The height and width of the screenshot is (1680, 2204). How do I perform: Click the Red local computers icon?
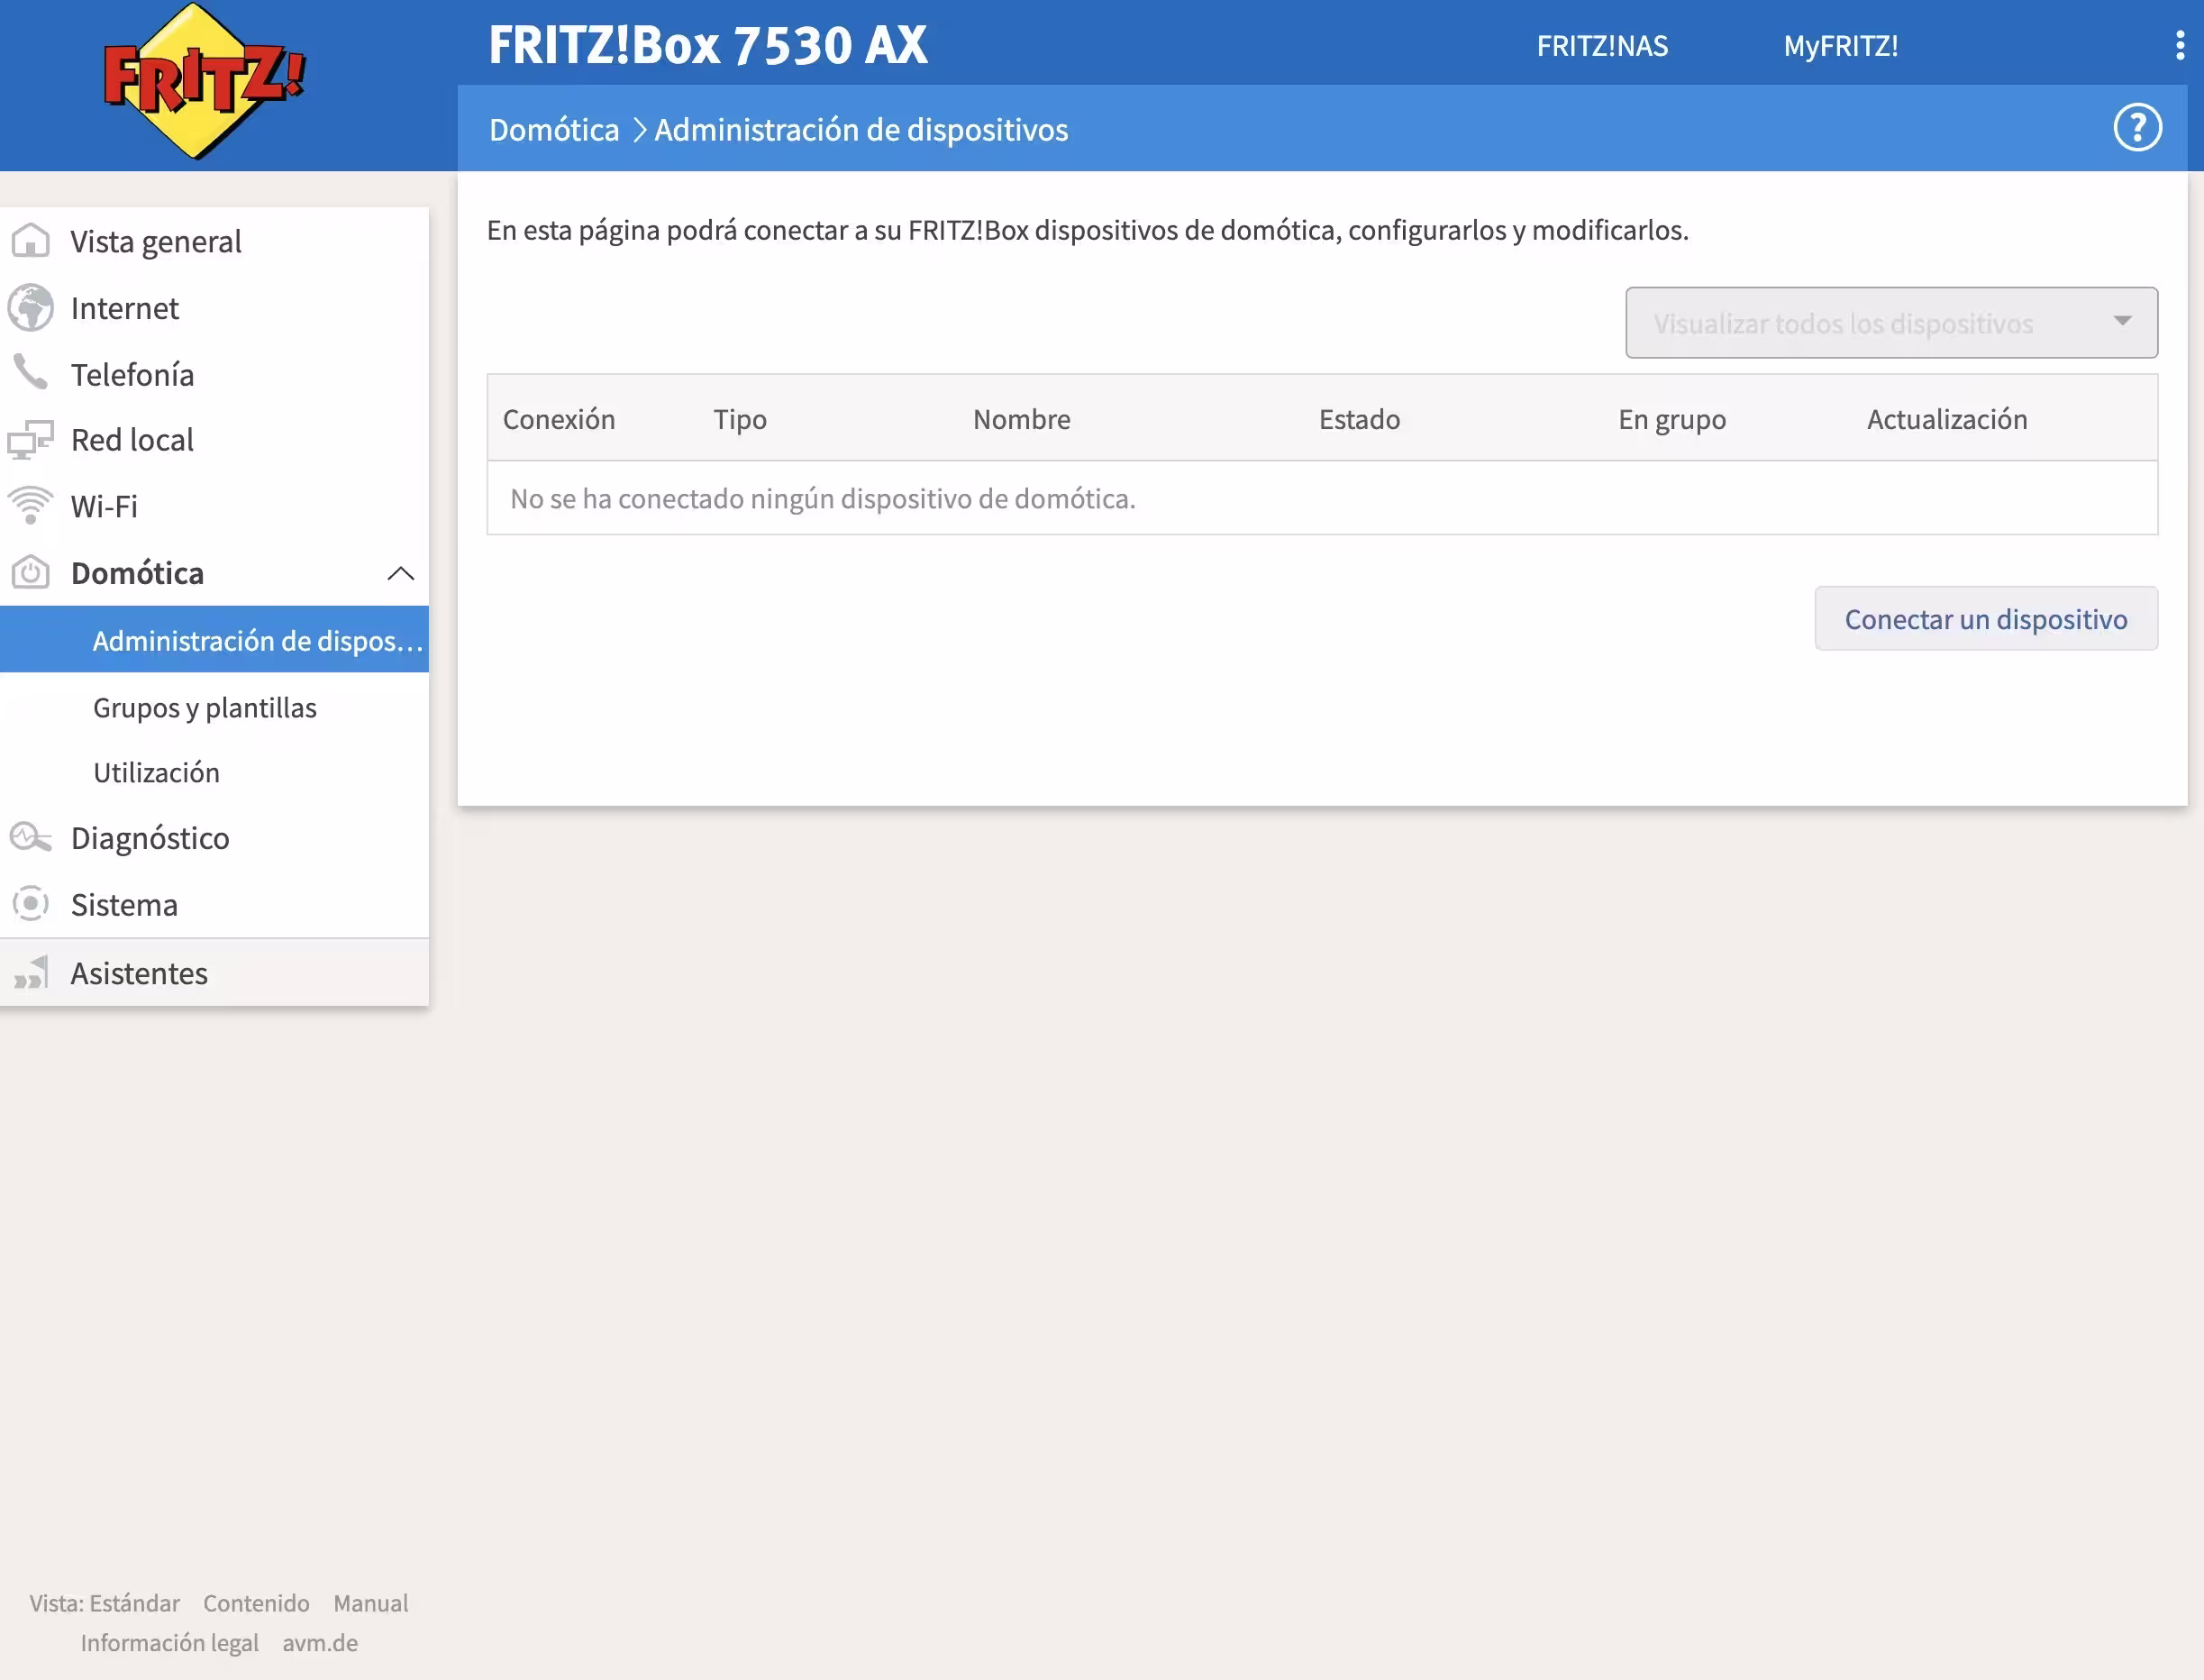click(31, 440)
